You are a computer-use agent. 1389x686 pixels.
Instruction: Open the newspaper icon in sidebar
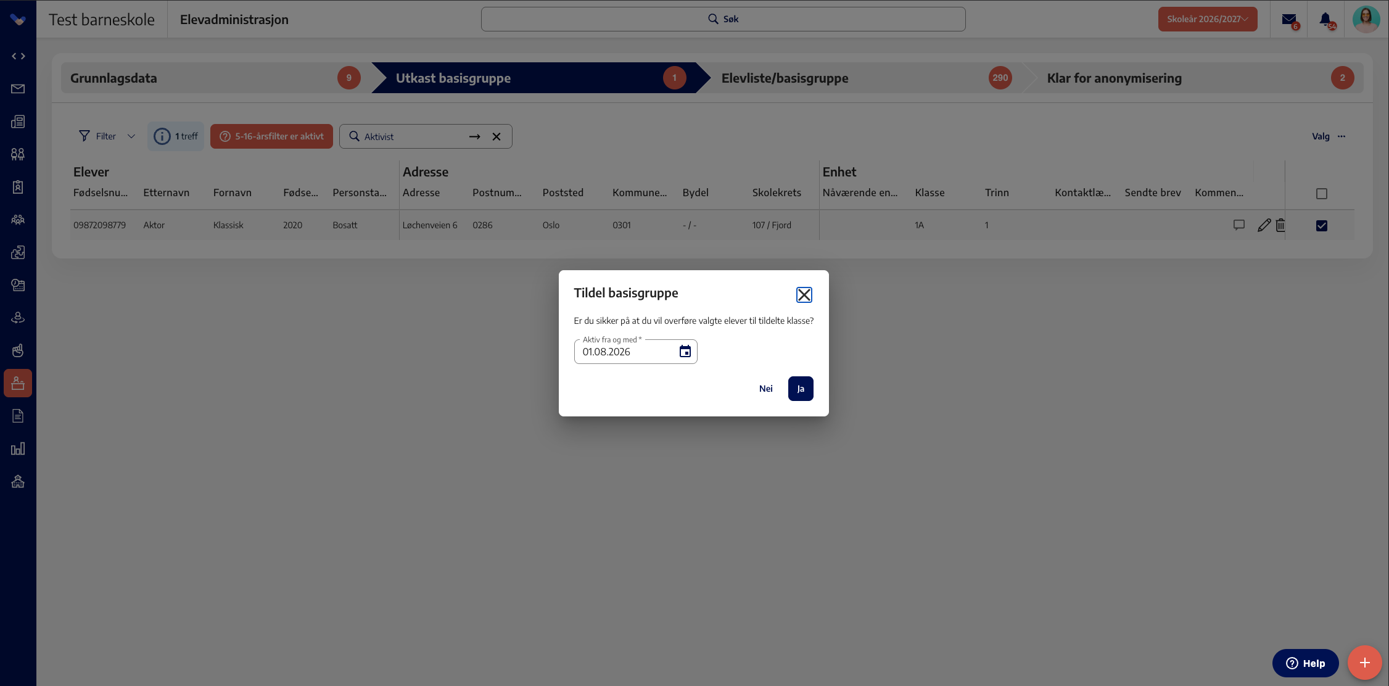tap(18, 122)
